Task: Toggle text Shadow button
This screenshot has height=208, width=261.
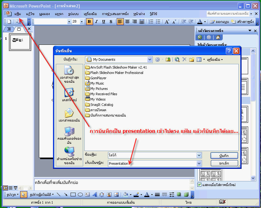Action: pyautogui.click(x=111, y=22)
